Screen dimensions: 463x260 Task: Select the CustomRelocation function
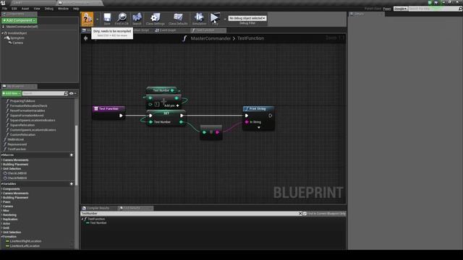22,135
